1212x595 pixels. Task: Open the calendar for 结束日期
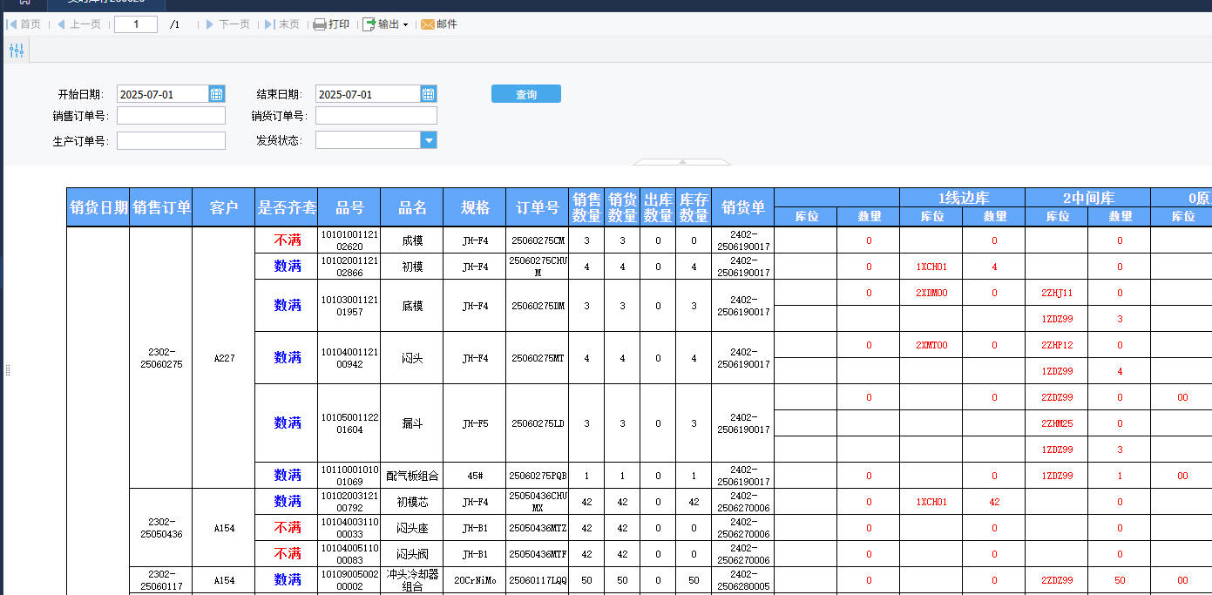pyautogui.click(x=429, y=94)
